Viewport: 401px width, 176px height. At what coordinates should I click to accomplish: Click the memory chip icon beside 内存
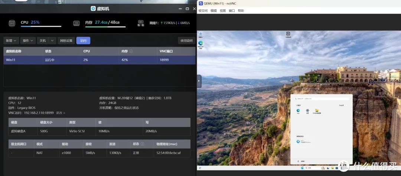[77, 23]
